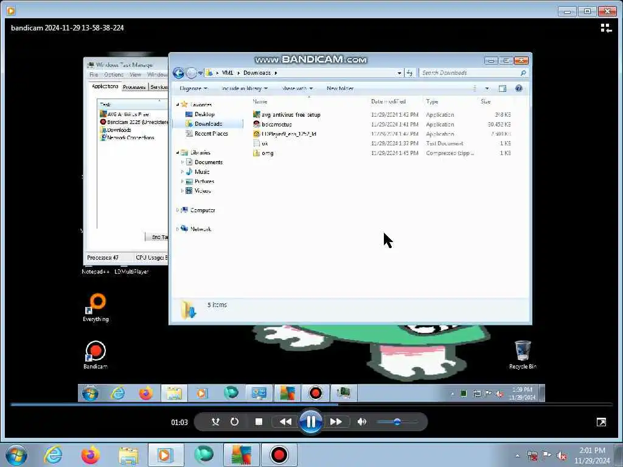Stop the video playback
The height and width of the screenshot is (467, 623).
point(259,422)
